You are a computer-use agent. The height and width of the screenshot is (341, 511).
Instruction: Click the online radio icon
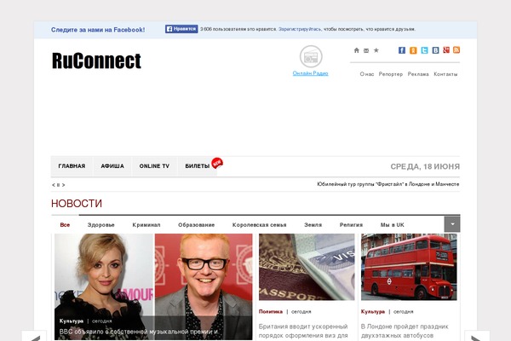click(x=311, y=56)
